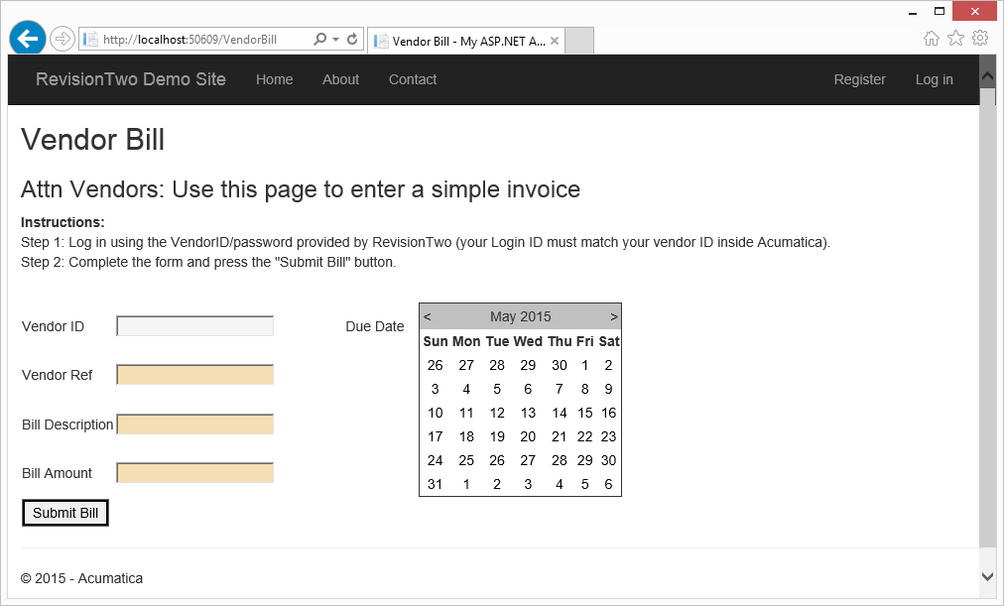Click the Vendor Bill page heading
The width and height of the screenshot is (1004, 606).
click(93, 140)
